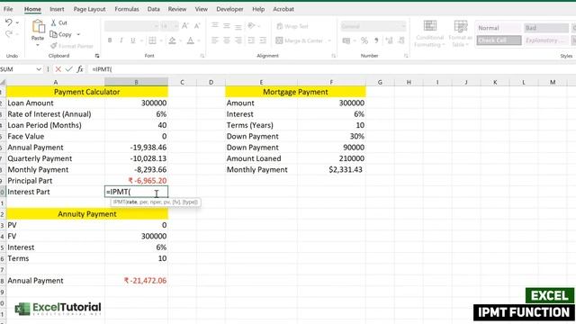Click Align Left icon
Screen dimensions: 576x324
click(215, 40)
